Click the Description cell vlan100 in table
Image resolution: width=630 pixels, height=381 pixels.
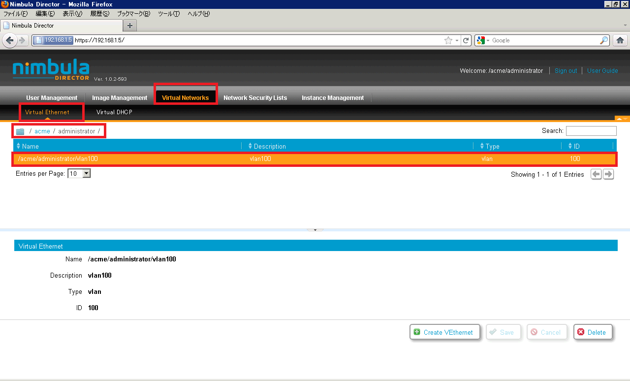click(260, 159)
